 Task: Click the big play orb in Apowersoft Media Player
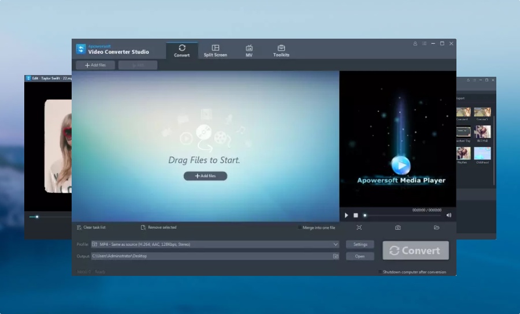coord(401,165)
